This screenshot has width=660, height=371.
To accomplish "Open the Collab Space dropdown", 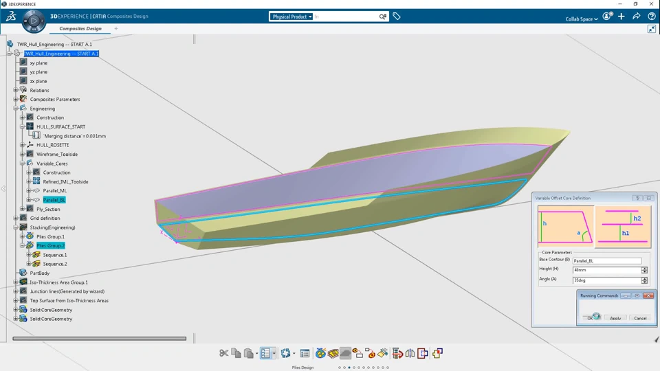I will tap(582, 19).
